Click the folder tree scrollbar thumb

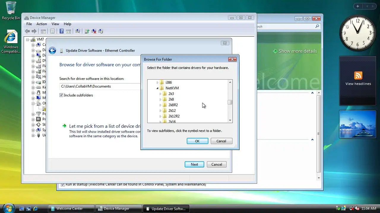coord(230,102)
